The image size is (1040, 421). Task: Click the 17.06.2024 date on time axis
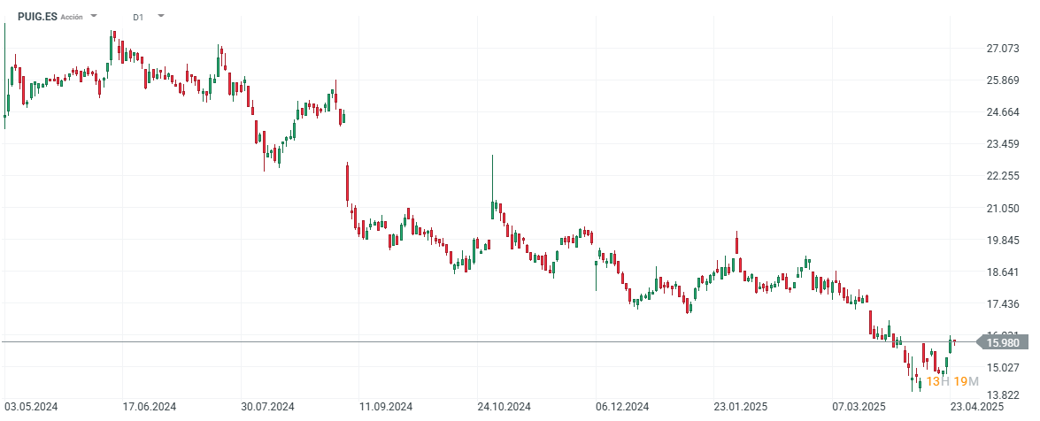[x=150, y=407]
